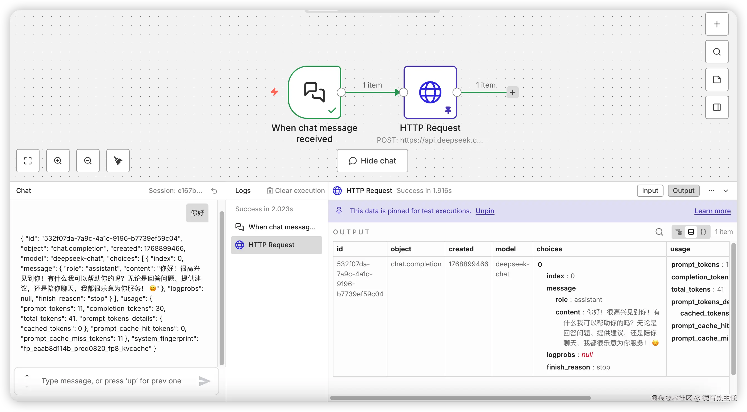Image resolution: width=747 pixels, height=412 pixels.
Task: Unpin the pinned data link
Action: (485, 211)
